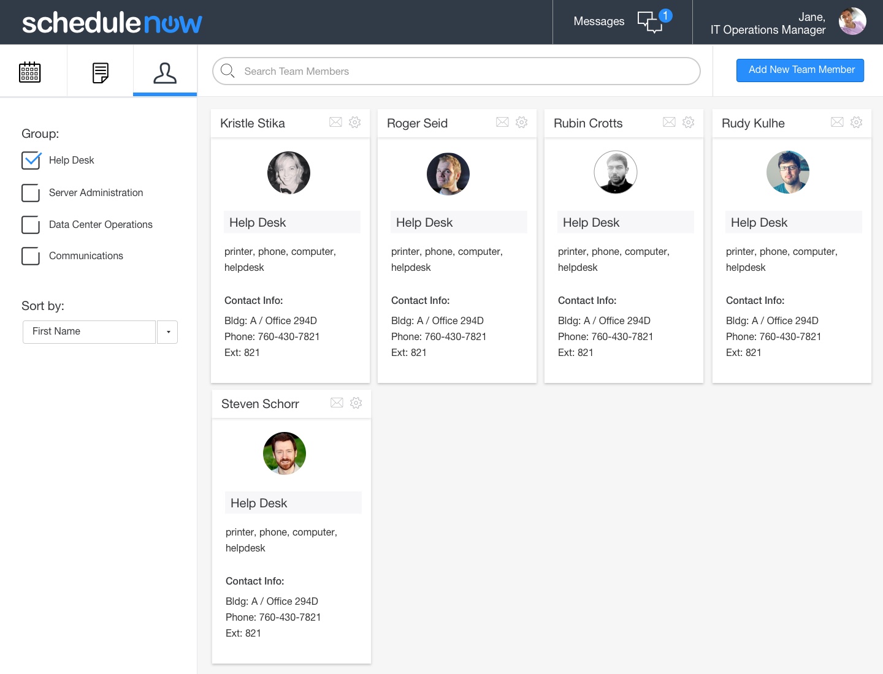Email Roger Seid via envelope icon
This screenshot has width=883, height=674.
(502, 122)
